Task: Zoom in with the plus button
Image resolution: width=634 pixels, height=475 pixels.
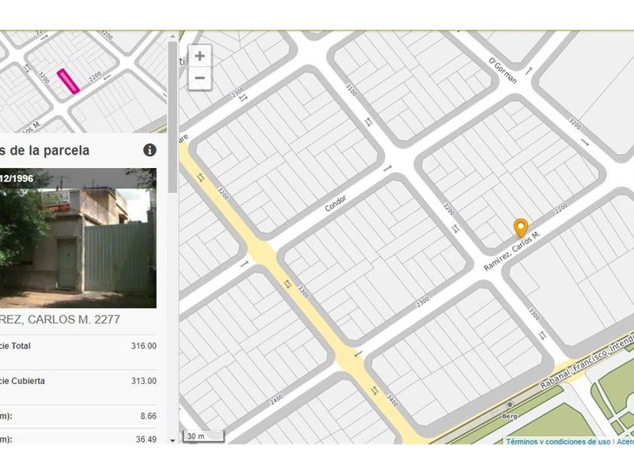Action: (200, 56)
